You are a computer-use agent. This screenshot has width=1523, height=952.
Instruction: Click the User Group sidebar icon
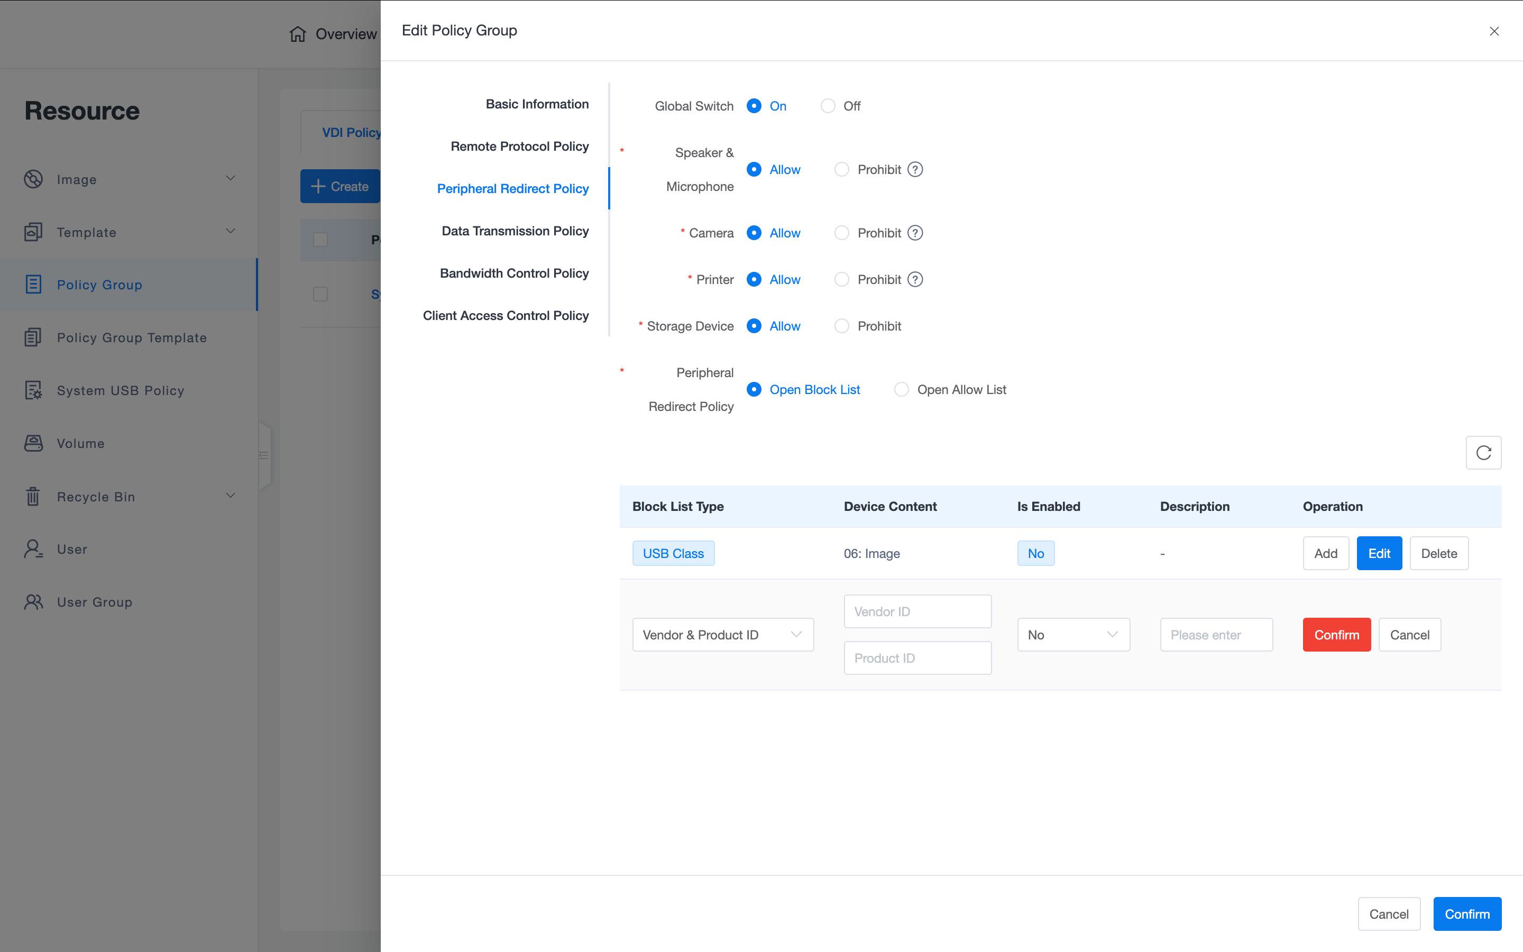coord(33,602)
